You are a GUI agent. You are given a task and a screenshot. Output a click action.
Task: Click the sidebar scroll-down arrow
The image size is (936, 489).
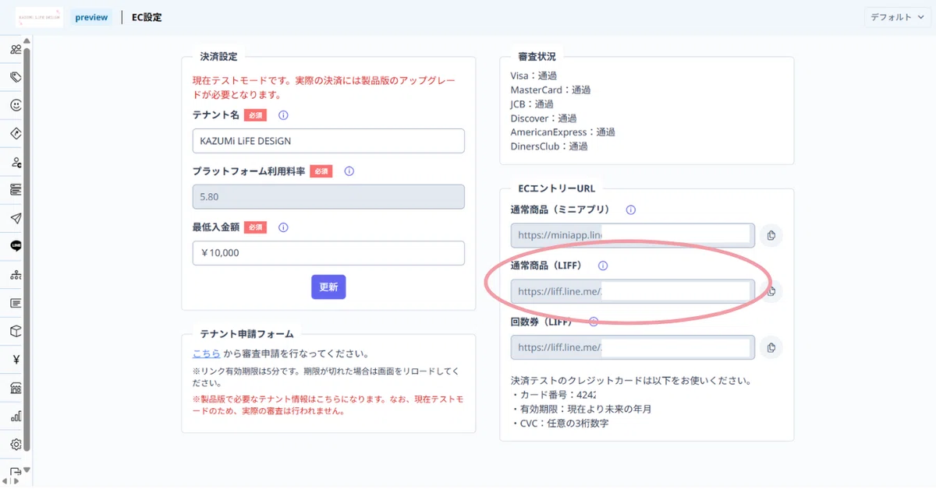pos(27,470)
